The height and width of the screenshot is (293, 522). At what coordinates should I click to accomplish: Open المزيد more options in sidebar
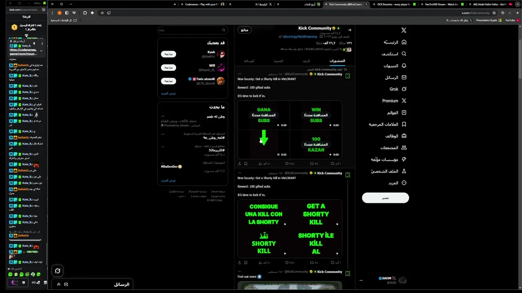(x=398, y=183)
